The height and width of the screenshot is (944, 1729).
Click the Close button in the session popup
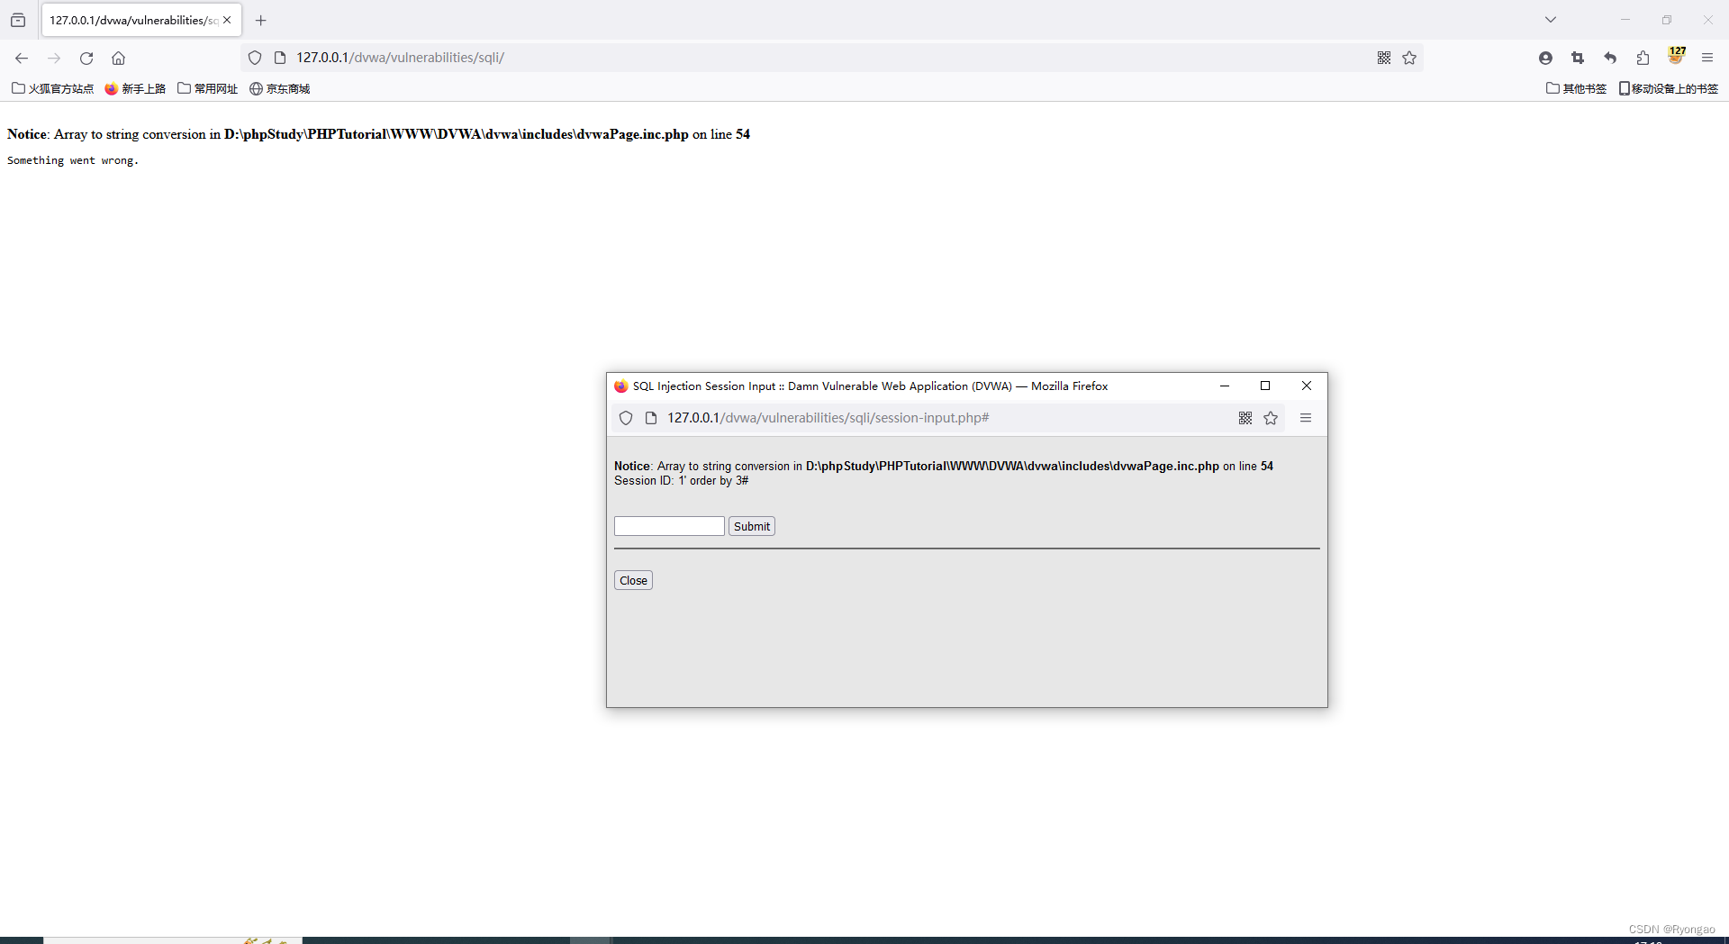click(633, 580)
